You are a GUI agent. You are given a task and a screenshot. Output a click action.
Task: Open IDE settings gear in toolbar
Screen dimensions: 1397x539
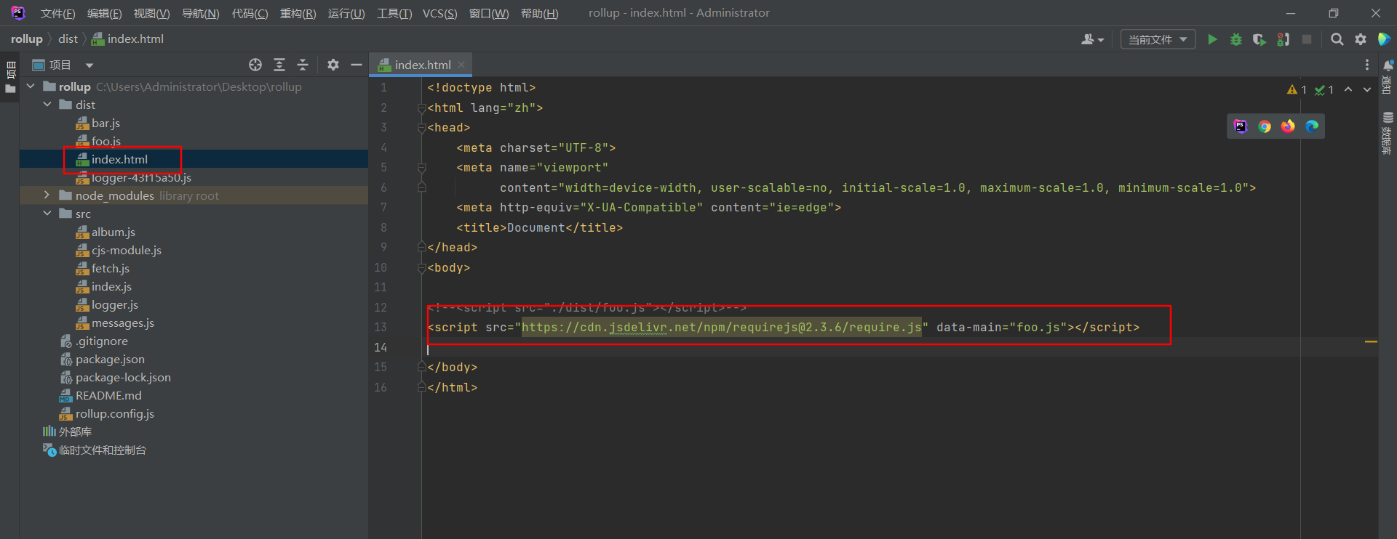click(x=1361, y=39)
